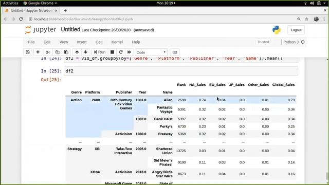
Task: Open the Chrome zoom magnifier icon
Action: [x=299, y=19]
